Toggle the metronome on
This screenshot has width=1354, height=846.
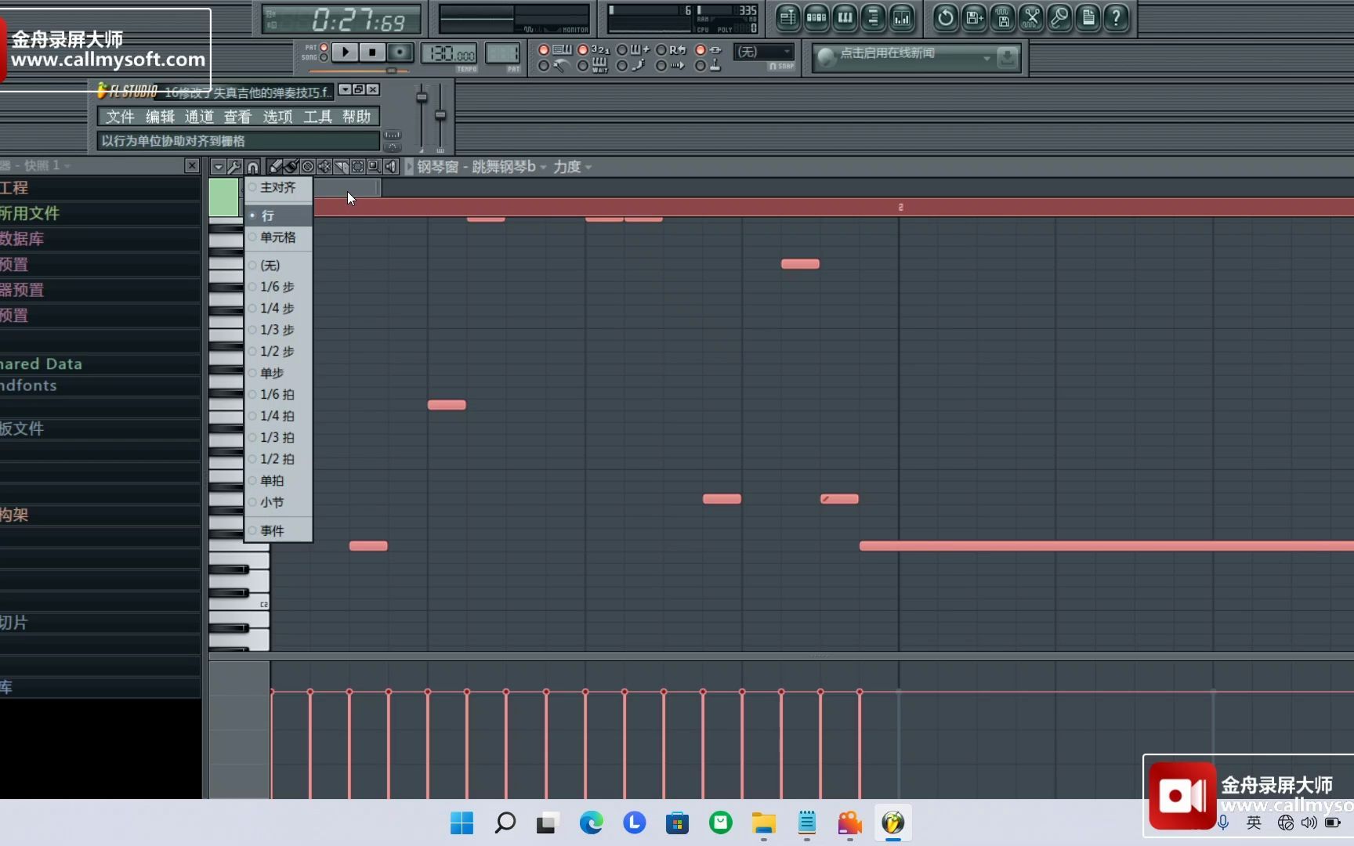(545, 66)
